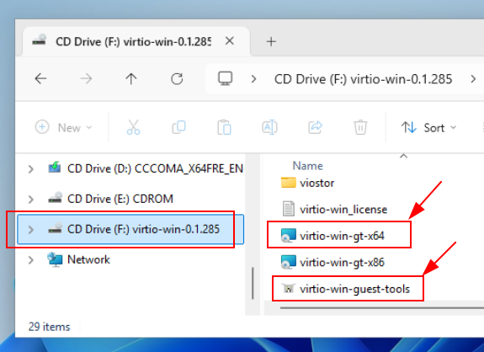
Task: Expand CD Drive (D:) CCCOMA tree node
Action: click(x=30, y=169)
